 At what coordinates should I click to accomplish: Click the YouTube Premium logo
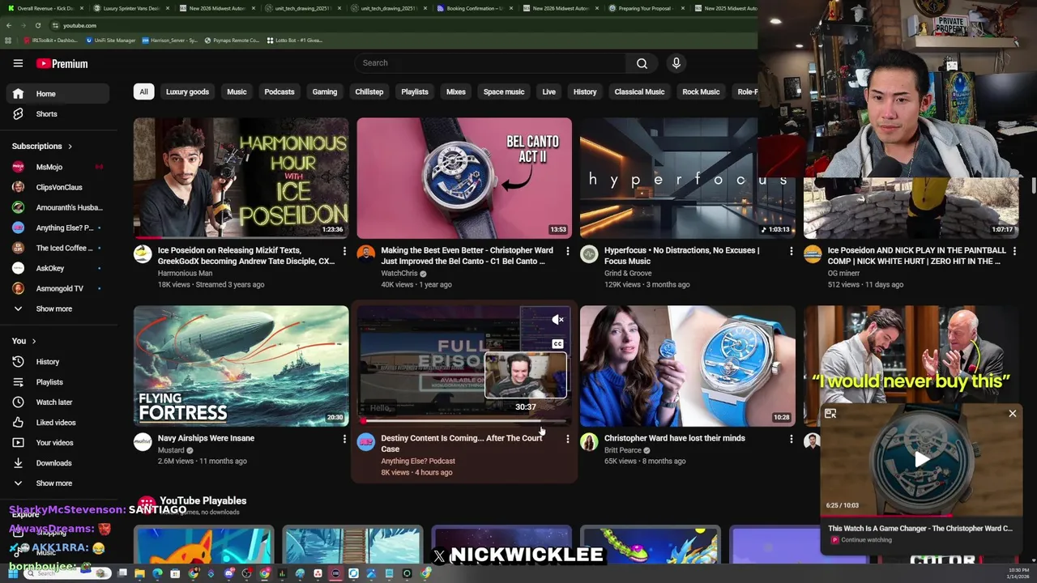[x=62, y=63]
